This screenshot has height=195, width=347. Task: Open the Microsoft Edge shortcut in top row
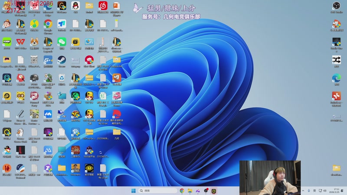coord(48,6)
